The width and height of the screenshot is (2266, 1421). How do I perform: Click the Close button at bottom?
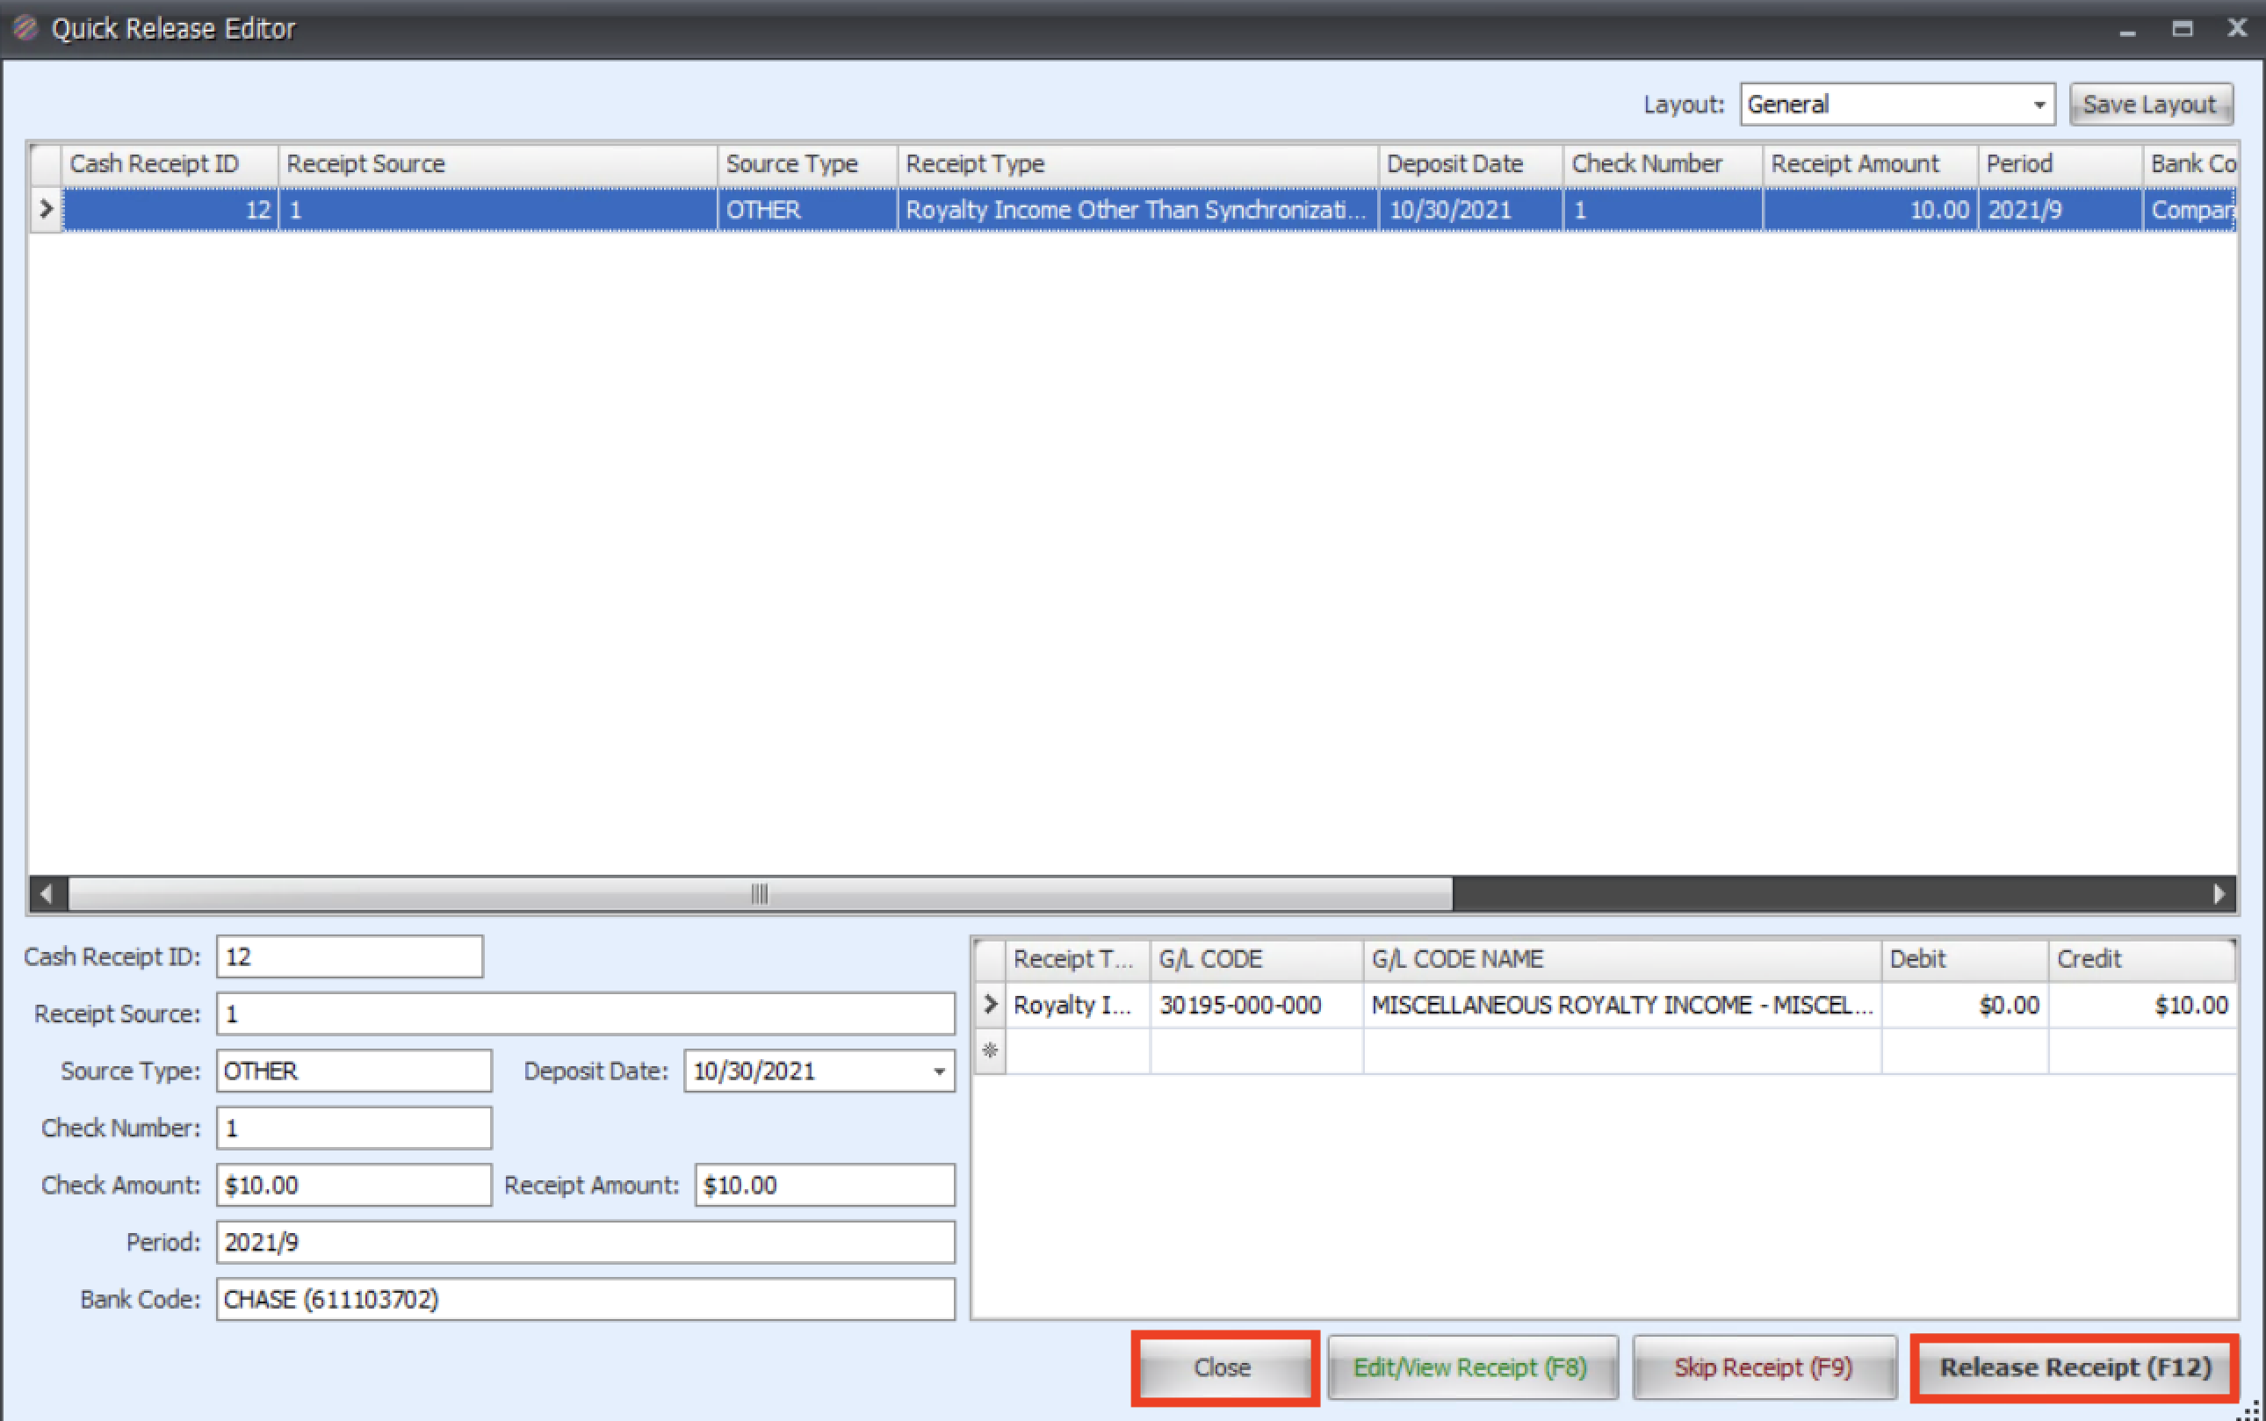[x=1223, y=1367]
